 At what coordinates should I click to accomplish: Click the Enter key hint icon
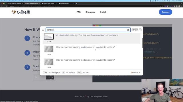(x=63, y=73)
